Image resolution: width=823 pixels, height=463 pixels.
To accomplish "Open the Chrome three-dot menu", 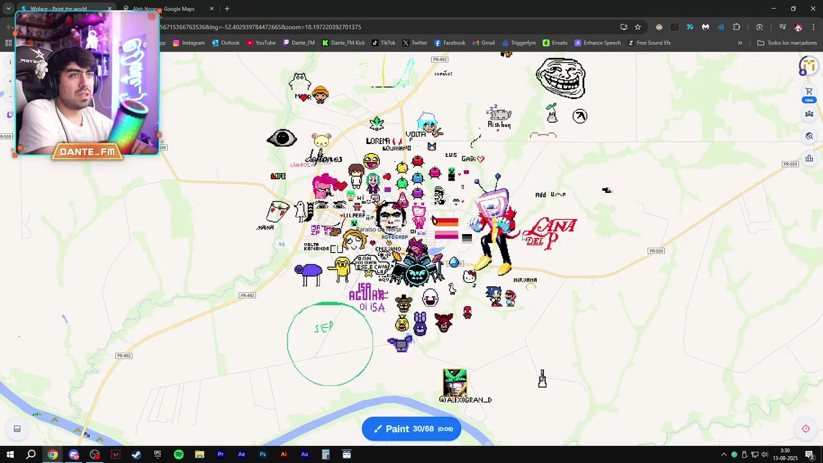I will [x=813, y=27].
